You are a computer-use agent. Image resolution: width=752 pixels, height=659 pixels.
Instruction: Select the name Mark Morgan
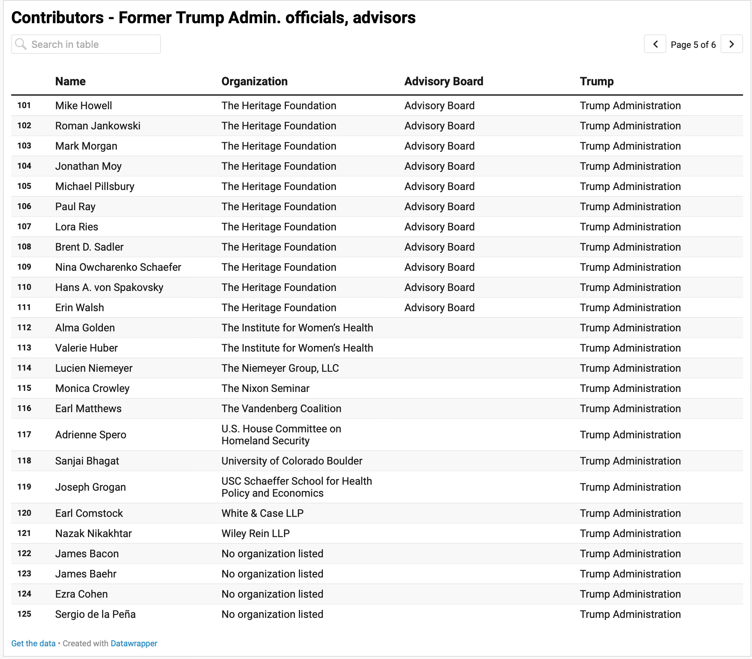coord(86,146)
